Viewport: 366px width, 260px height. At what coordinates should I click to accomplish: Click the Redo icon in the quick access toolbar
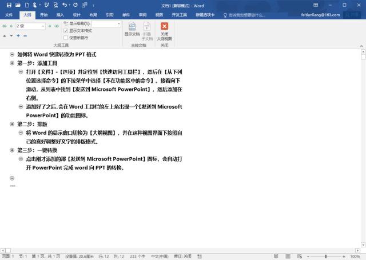pyautogui.click(x=75, y=5)
